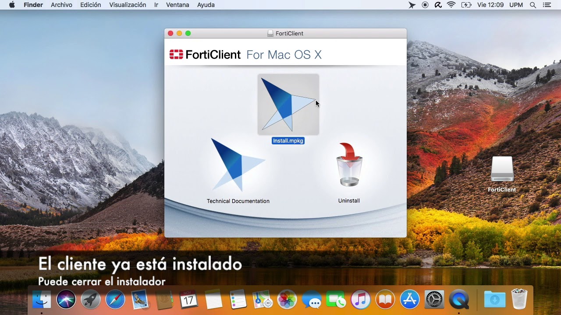Image resolution: width=561 pixels, height=315 pixels.
Task: Open the Finder menu
Action: [33, 5]
